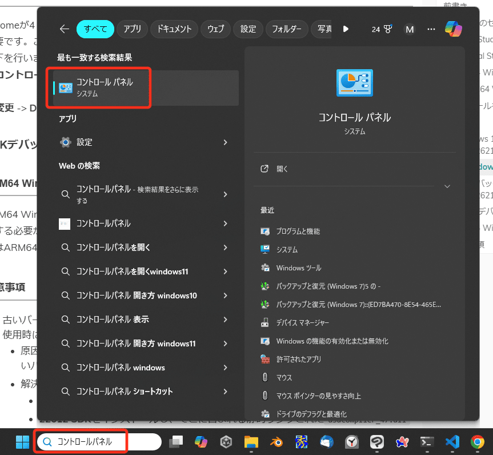This screenshot has width=493, height=455.
Task: Open デバイス マネージャー from recent list
Action: pos(302,323)
